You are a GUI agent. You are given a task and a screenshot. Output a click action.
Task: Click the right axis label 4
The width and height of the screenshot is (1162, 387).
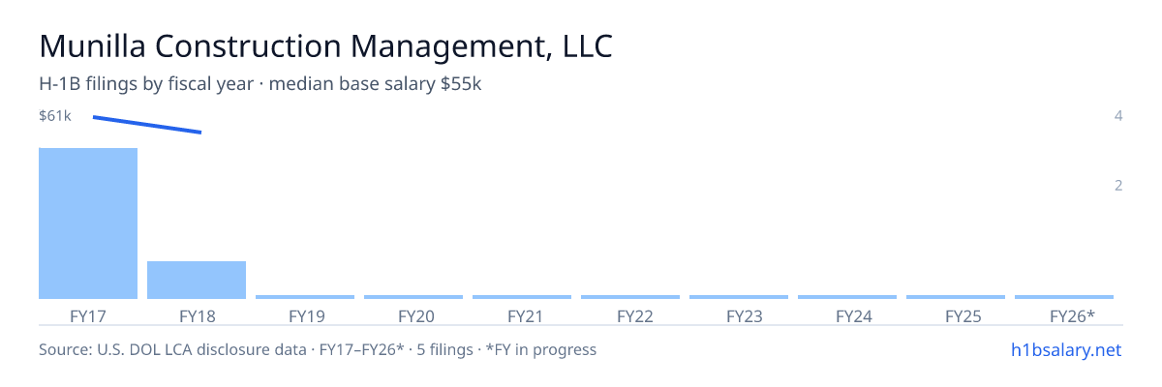tap(1118, 116)
